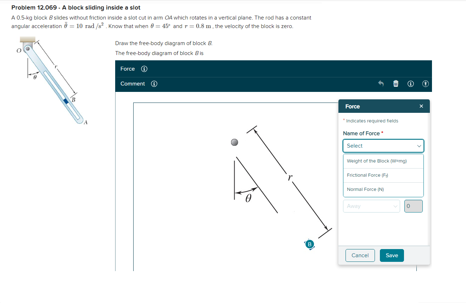This screenshot has width=466, height=303.
Task: Click the info icon on the toolbar right side
Action: pyautogui.click(x=410, y=84)
